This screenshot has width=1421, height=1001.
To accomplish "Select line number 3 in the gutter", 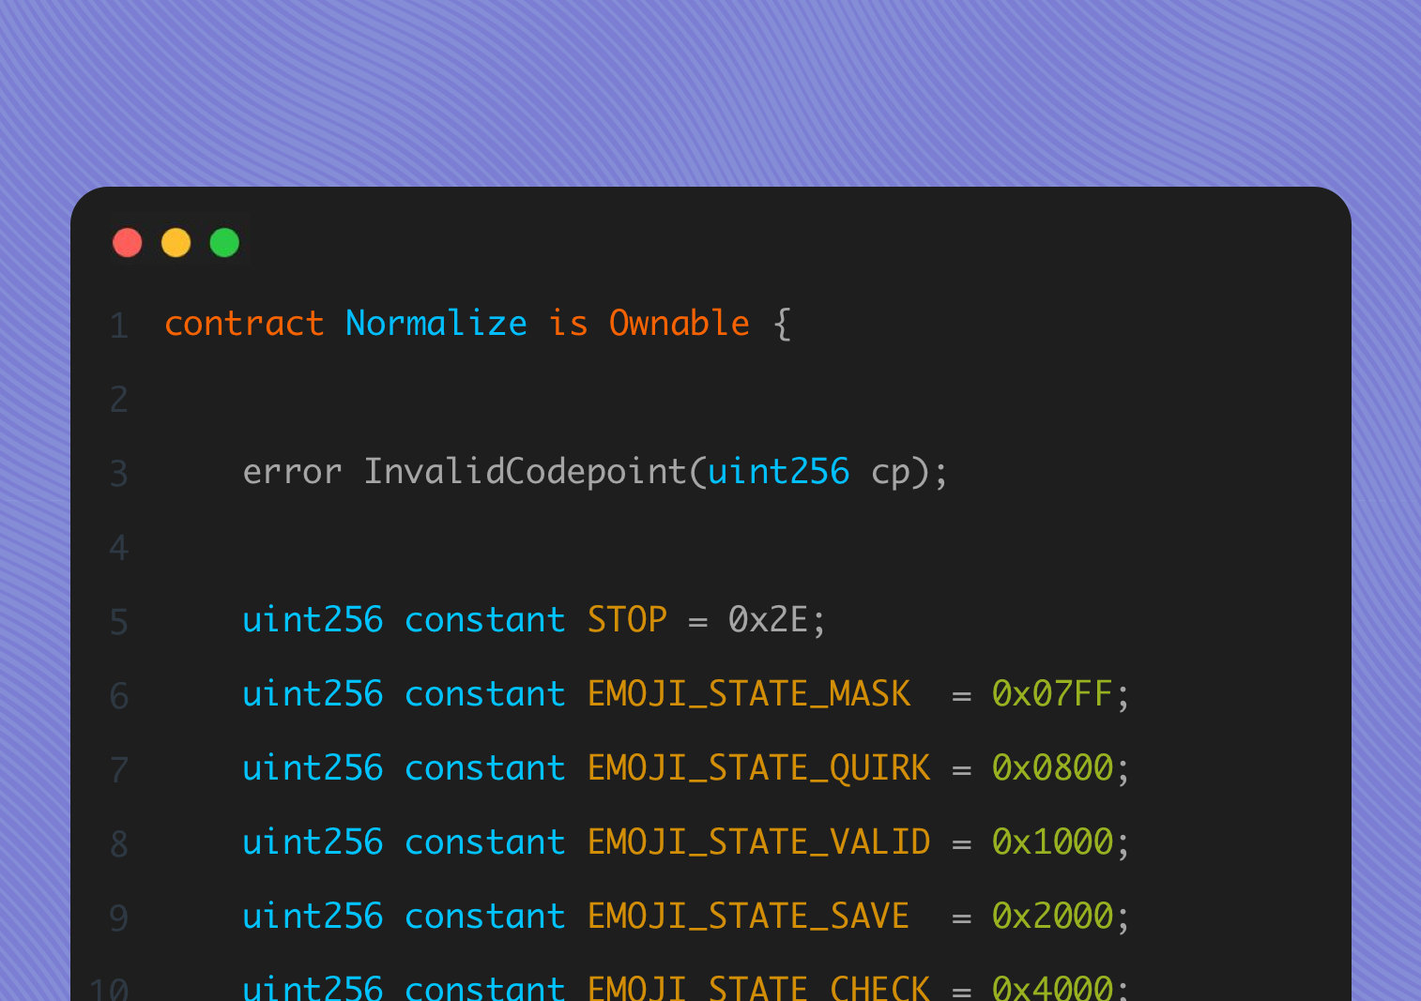I will [118, 474].
